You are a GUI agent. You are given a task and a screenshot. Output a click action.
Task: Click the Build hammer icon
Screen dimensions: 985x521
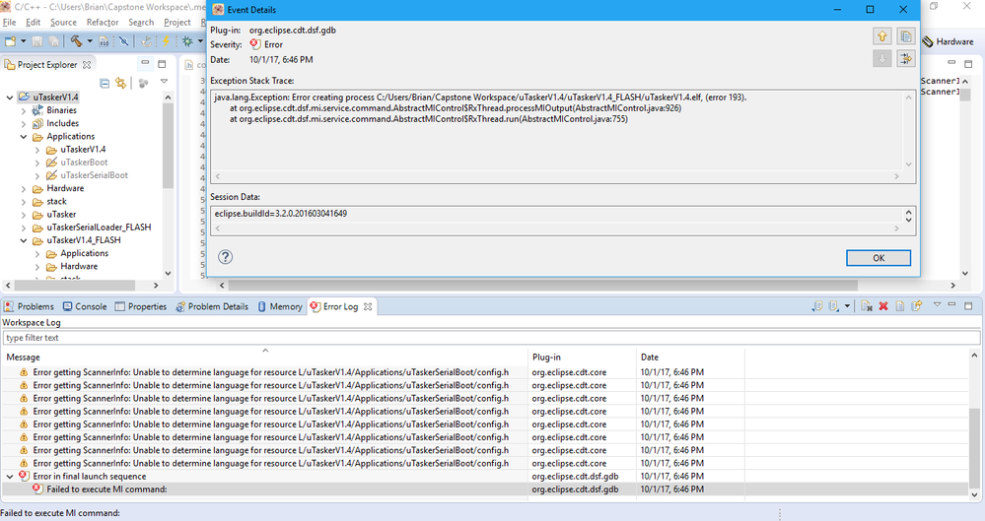pyautogui.click(x=76, y=41)
